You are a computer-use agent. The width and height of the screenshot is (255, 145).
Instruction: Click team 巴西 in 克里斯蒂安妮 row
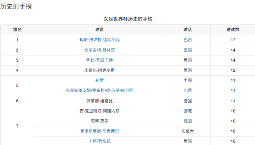[x=188, y=90]
